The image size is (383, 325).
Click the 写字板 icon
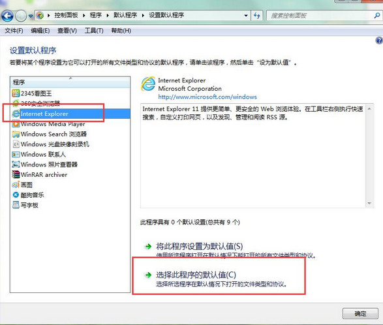16,205
